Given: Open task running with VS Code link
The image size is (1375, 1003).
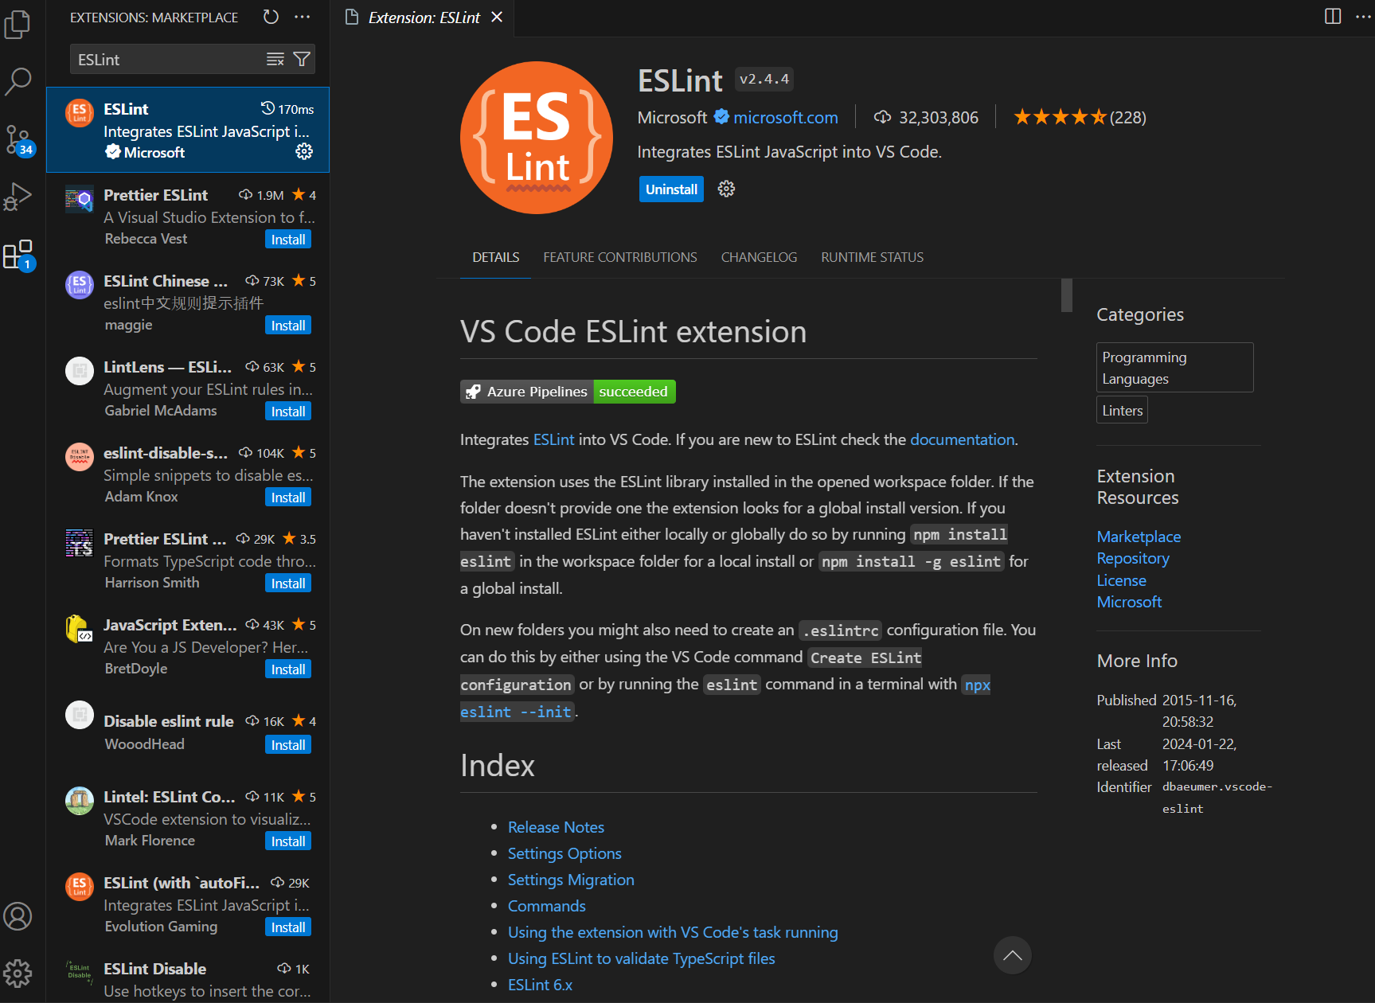Looking at the screenshot, I should point(673,932).
